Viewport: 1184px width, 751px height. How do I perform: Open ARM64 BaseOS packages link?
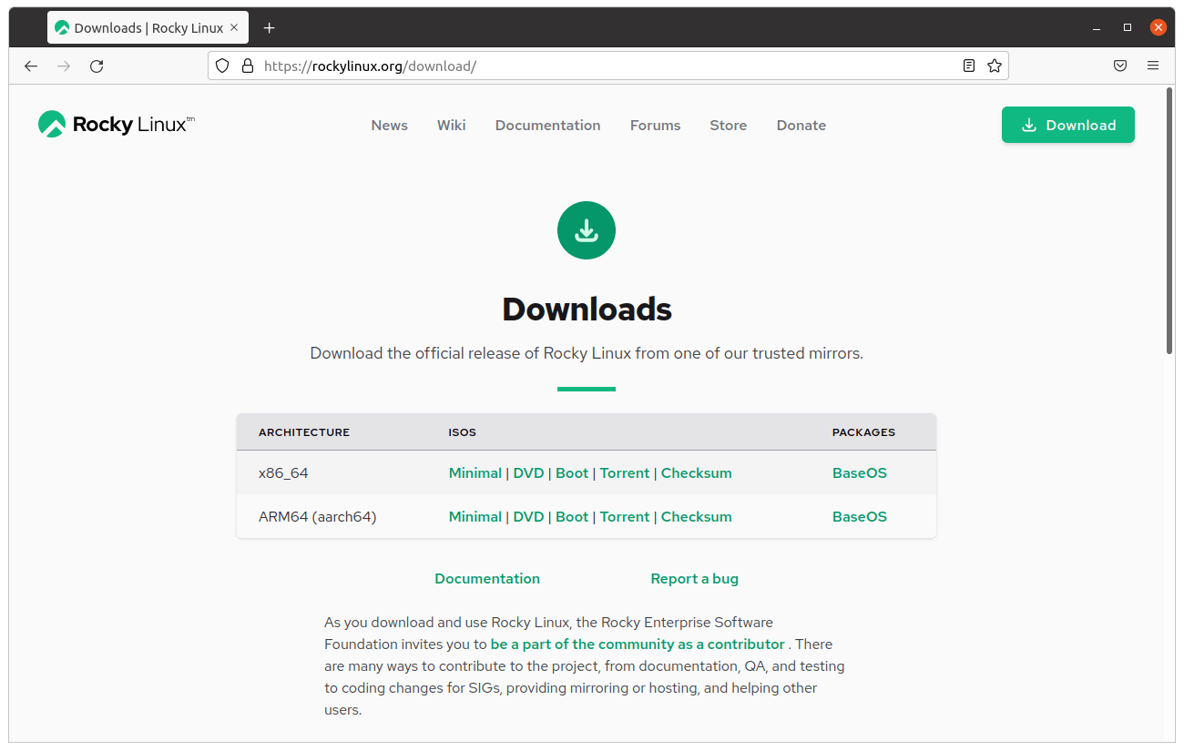point(859,517)
